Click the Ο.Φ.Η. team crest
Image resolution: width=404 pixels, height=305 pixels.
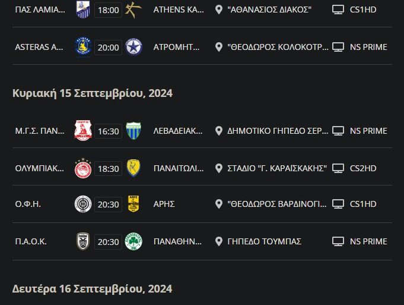pyautogui.click(x=83, y=205)
